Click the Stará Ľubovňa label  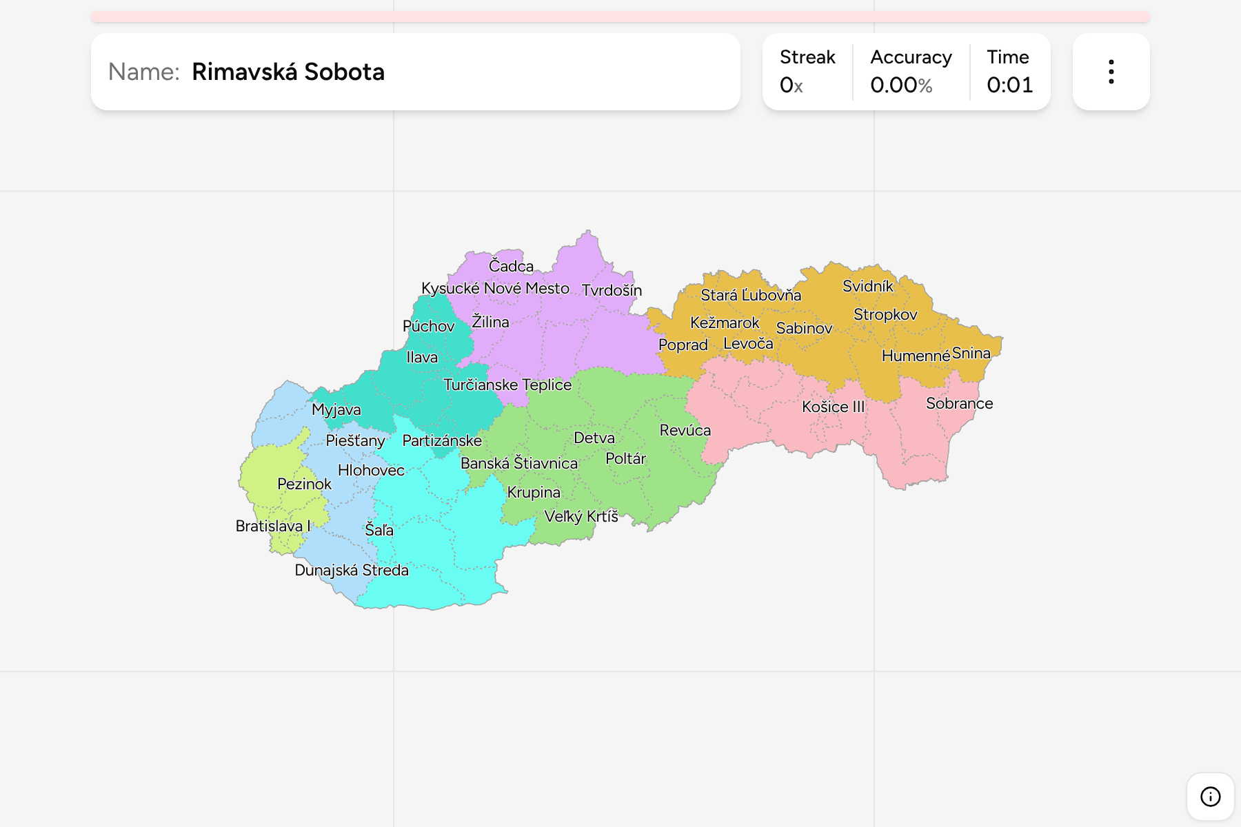751,295
